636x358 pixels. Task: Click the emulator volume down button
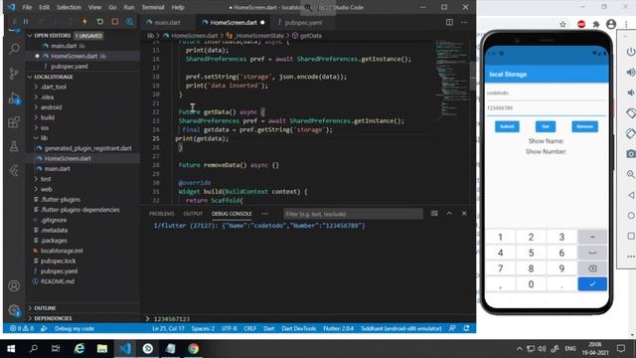point(630,92)
